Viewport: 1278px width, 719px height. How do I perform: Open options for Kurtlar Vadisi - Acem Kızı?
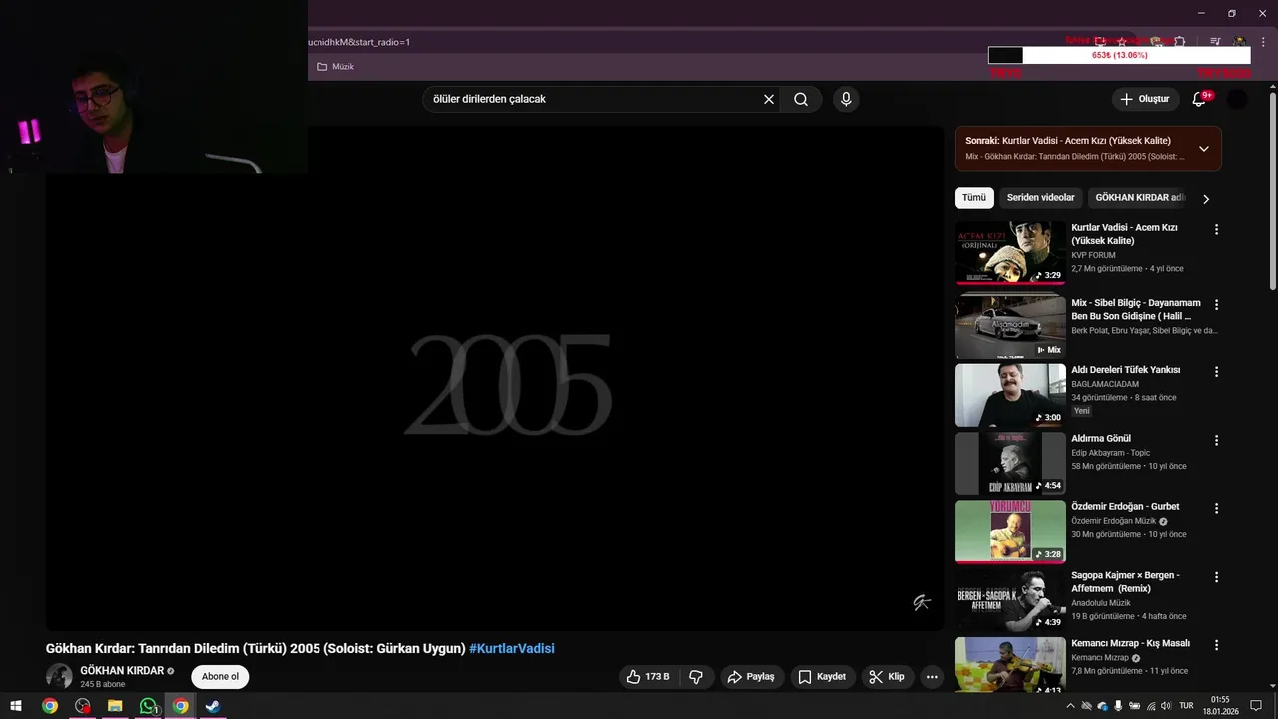coord(1216,230)
